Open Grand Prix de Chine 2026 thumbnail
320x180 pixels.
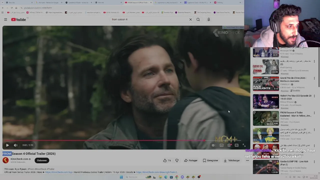[266, 84]
